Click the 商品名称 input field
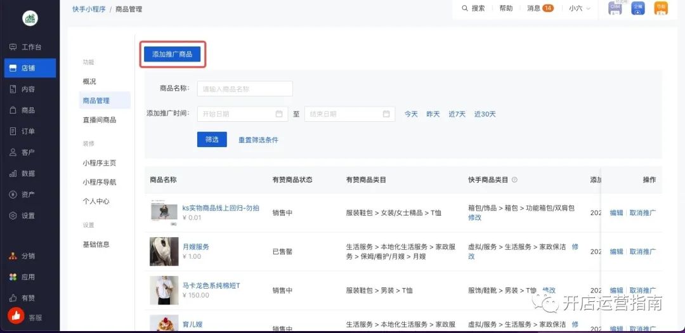Image resolution: width=685 pixels, height=333 pixels. [x=245, y=89]
